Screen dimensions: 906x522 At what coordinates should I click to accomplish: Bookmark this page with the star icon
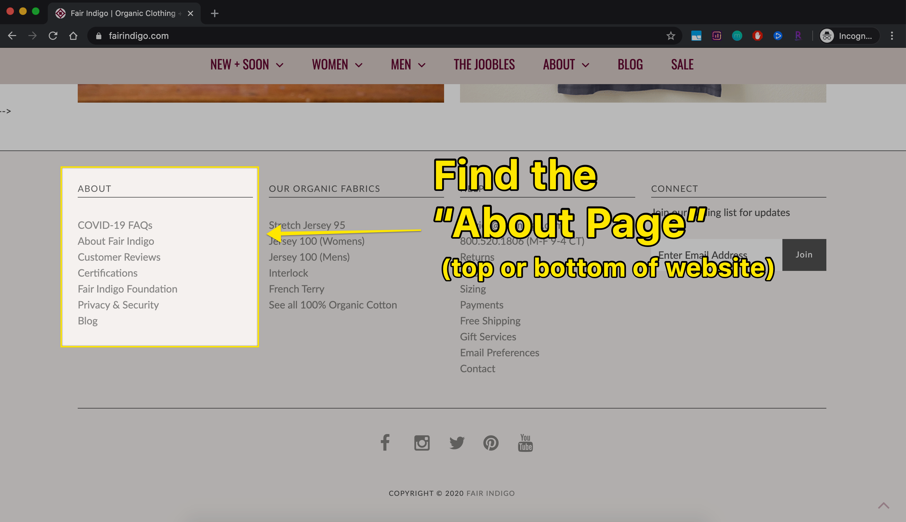tap(671, 35)
